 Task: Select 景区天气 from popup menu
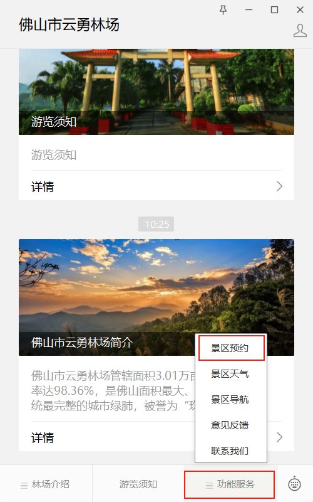coord(230,373)
